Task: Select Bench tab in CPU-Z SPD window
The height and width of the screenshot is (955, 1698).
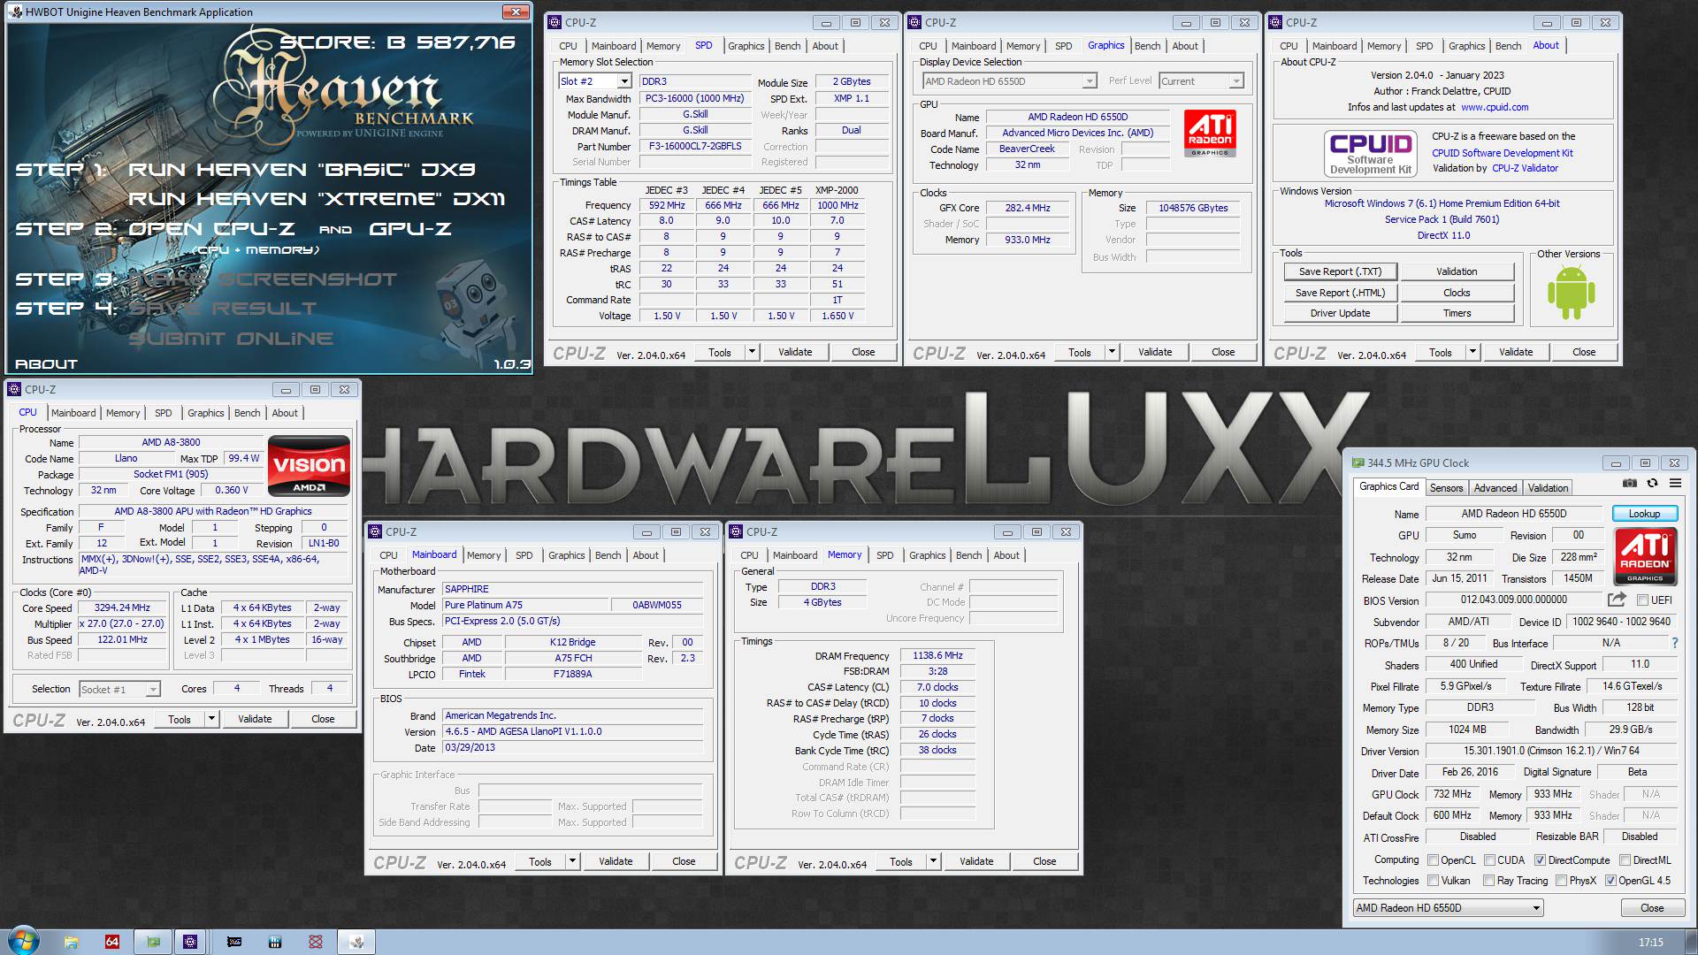Action: pyautogui.click(x=787, y=46)
